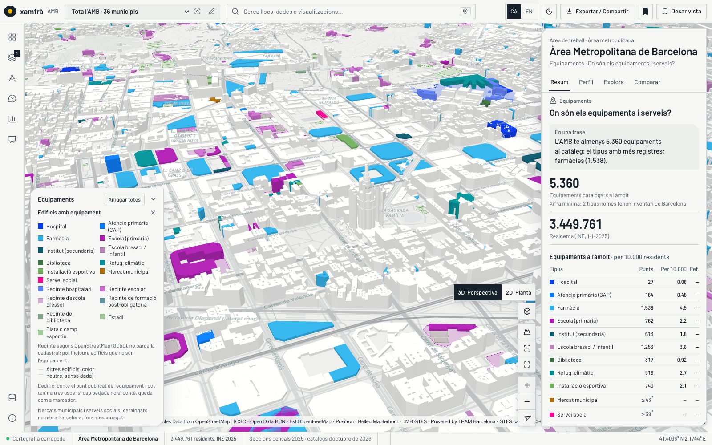The width and height of the screenshot is (712, 445).
Task: Open the Explora tab
Action: tap(614, 82)
